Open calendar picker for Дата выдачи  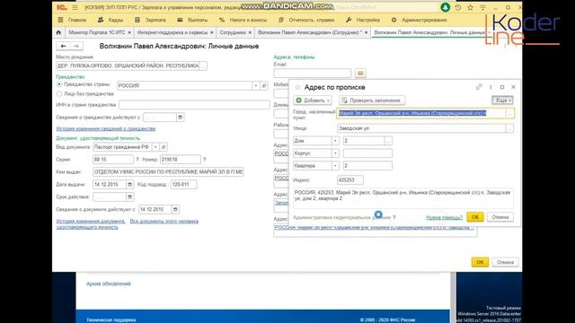[129, 185]
